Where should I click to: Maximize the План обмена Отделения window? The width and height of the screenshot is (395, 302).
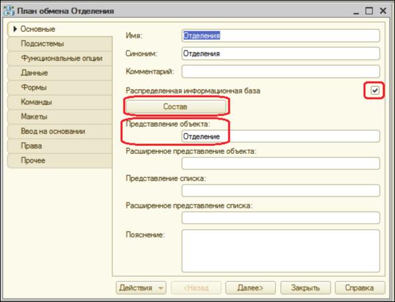(x=369, y=11)
